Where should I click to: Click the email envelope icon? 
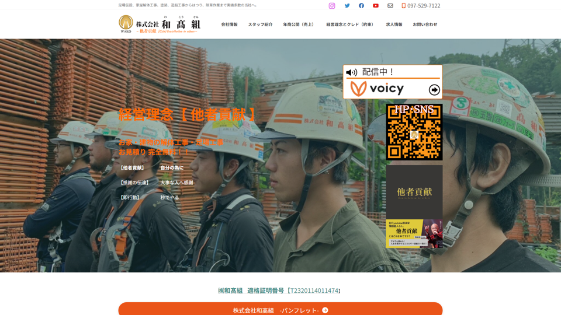pos(390,6)
